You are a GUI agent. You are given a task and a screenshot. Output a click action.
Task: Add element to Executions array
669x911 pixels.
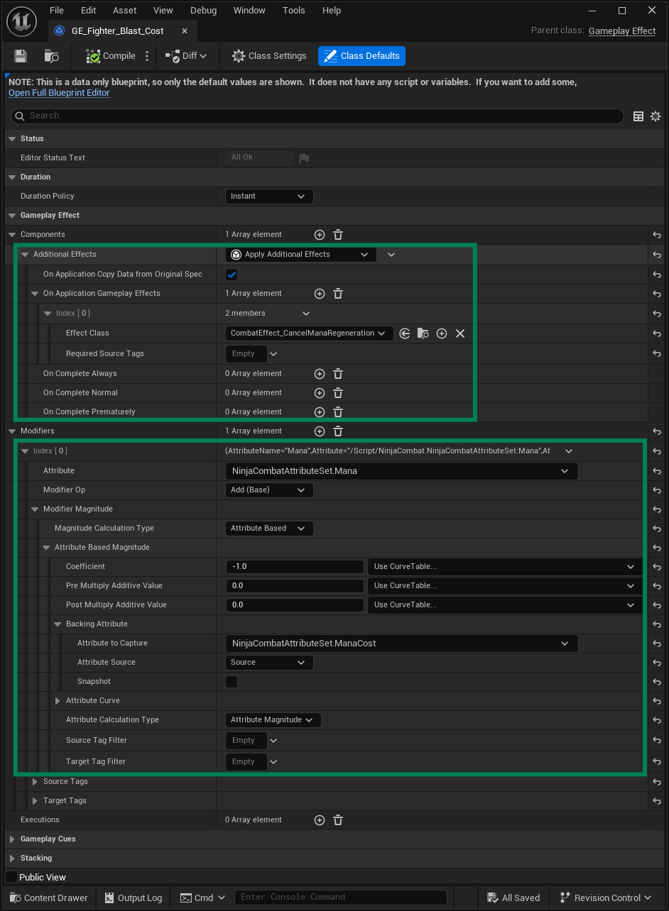[x=320, y=820]
